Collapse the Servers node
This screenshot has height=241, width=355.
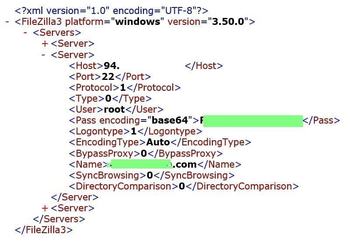click(x=26, y=33)
